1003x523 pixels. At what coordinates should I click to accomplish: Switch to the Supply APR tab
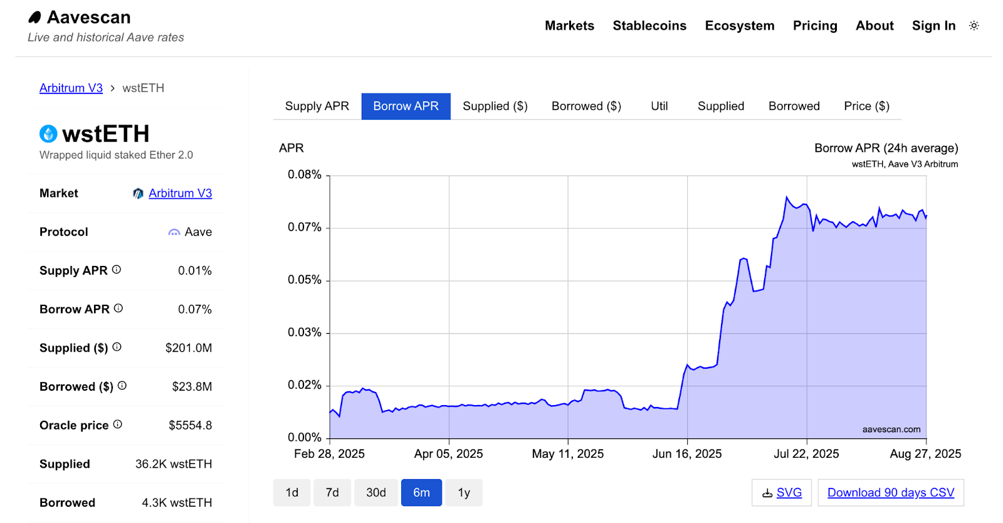317,107
